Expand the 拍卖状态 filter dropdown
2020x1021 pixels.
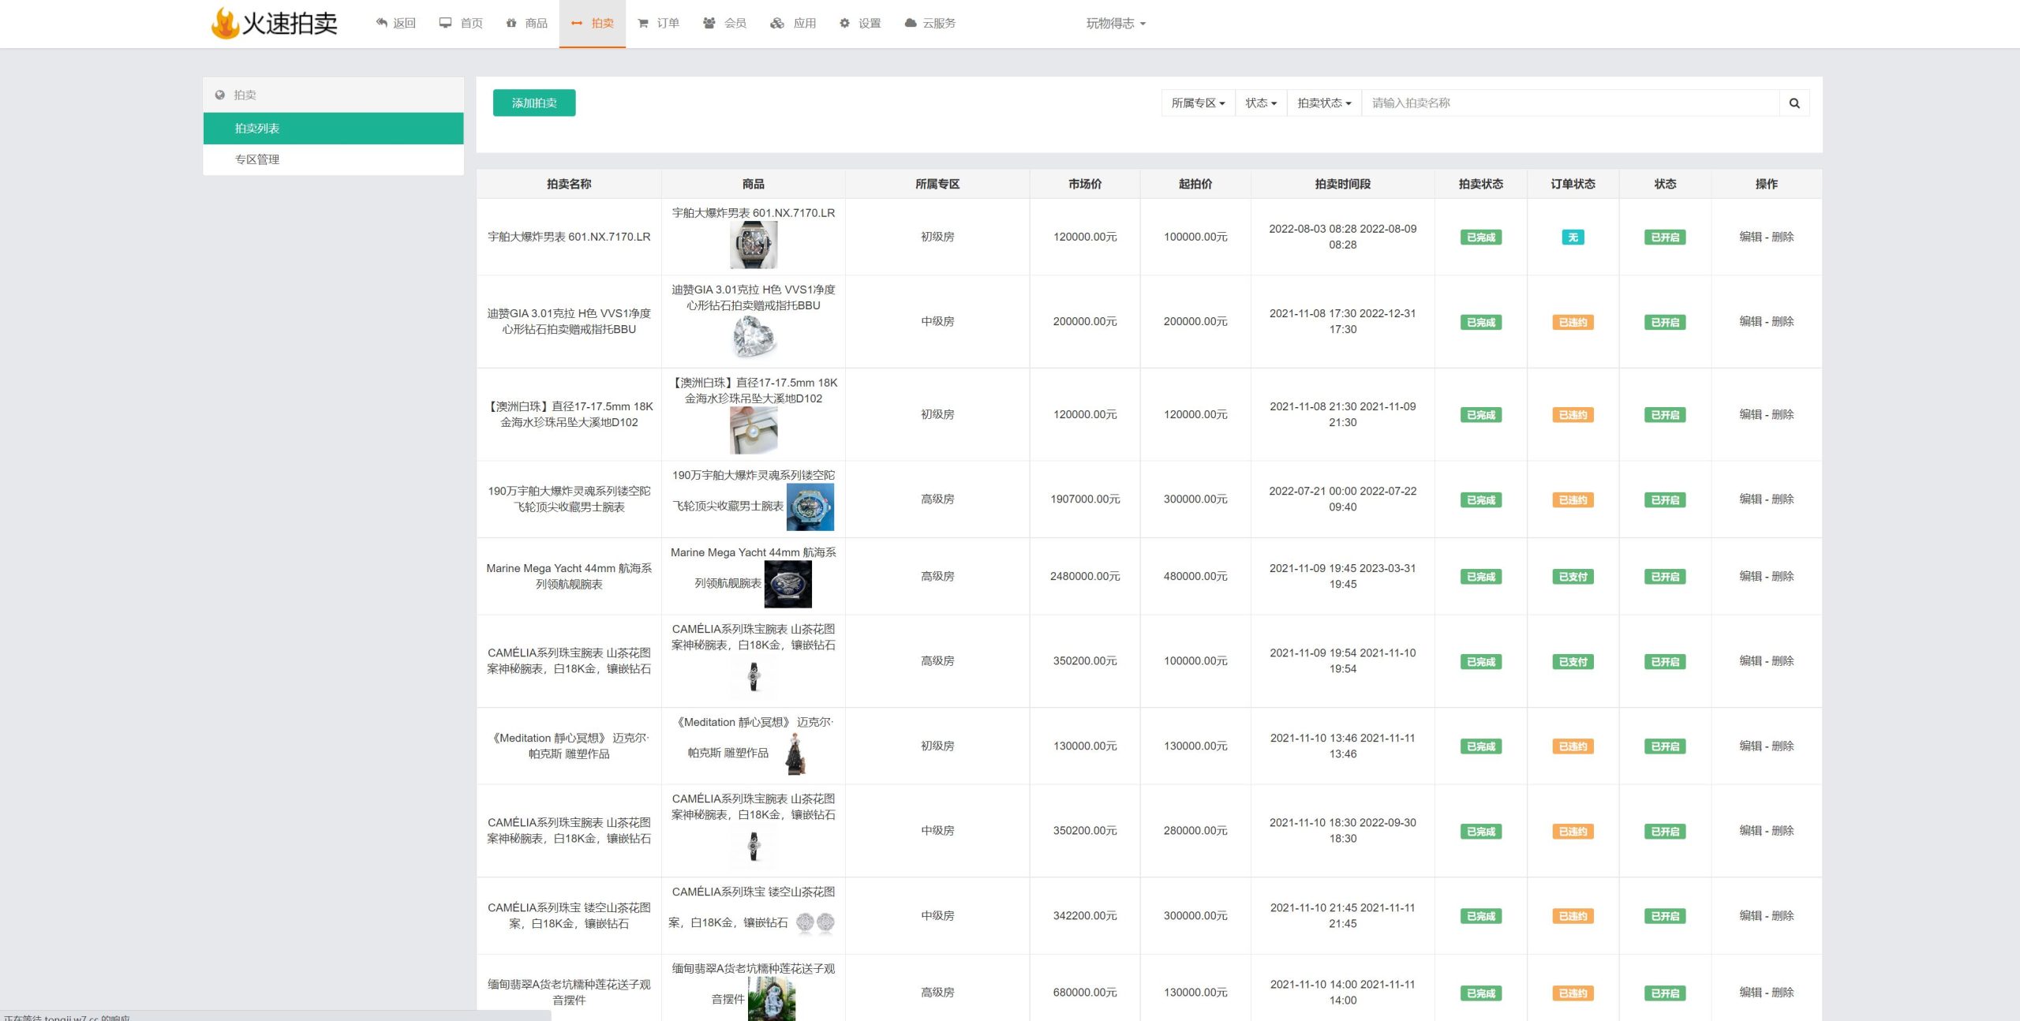click(1323, 103)
